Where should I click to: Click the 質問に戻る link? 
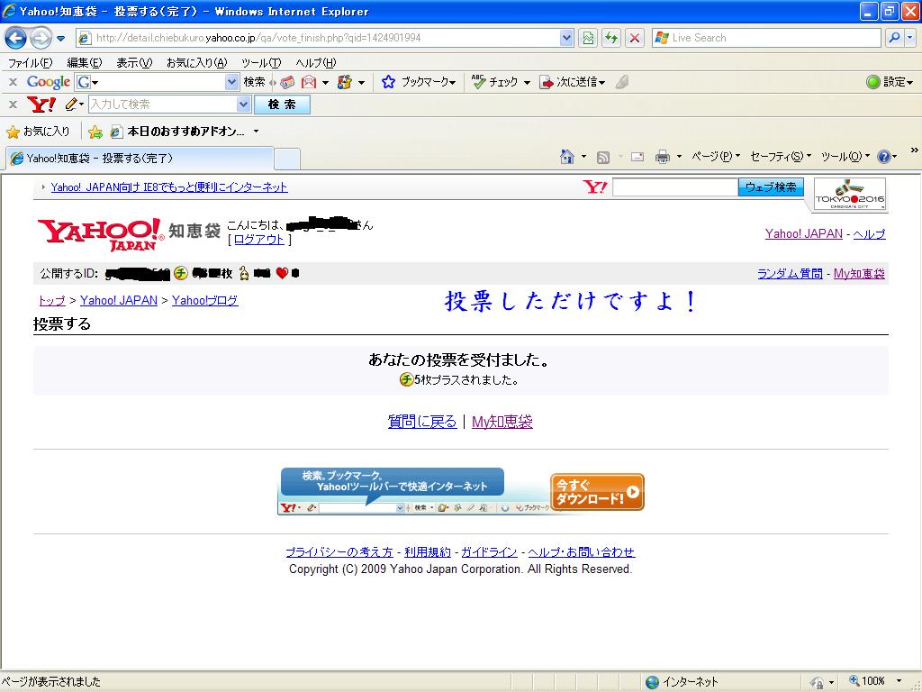[422, 422]
